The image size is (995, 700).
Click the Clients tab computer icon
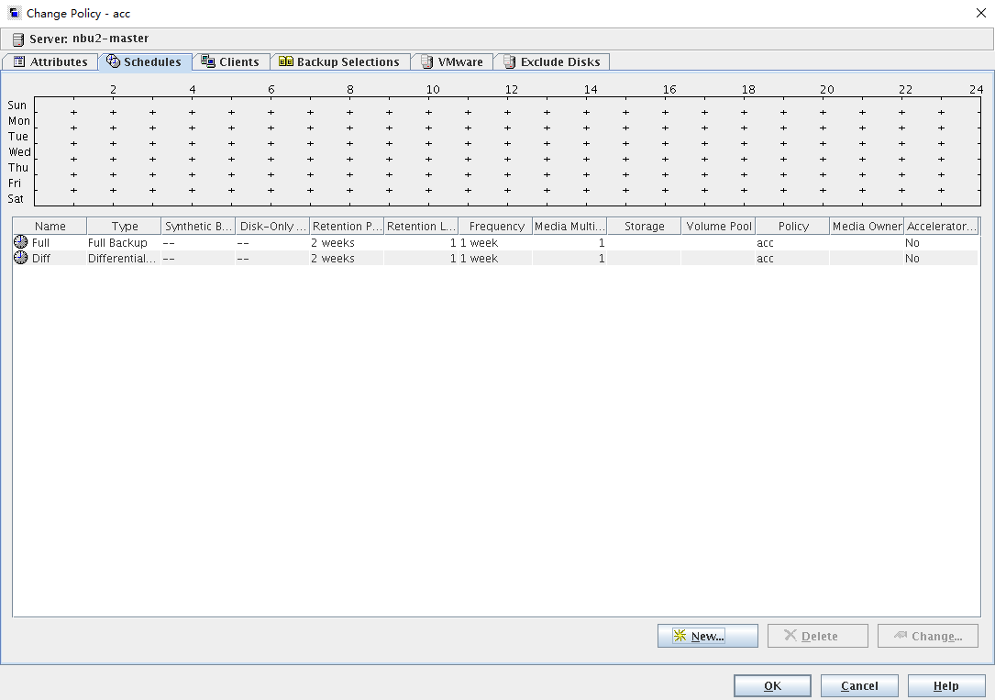pos(208,61)
